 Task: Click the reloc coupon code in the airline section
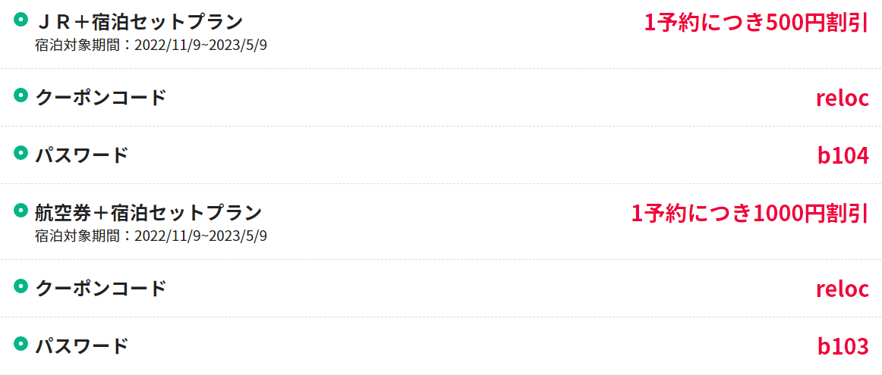(842, 289)
